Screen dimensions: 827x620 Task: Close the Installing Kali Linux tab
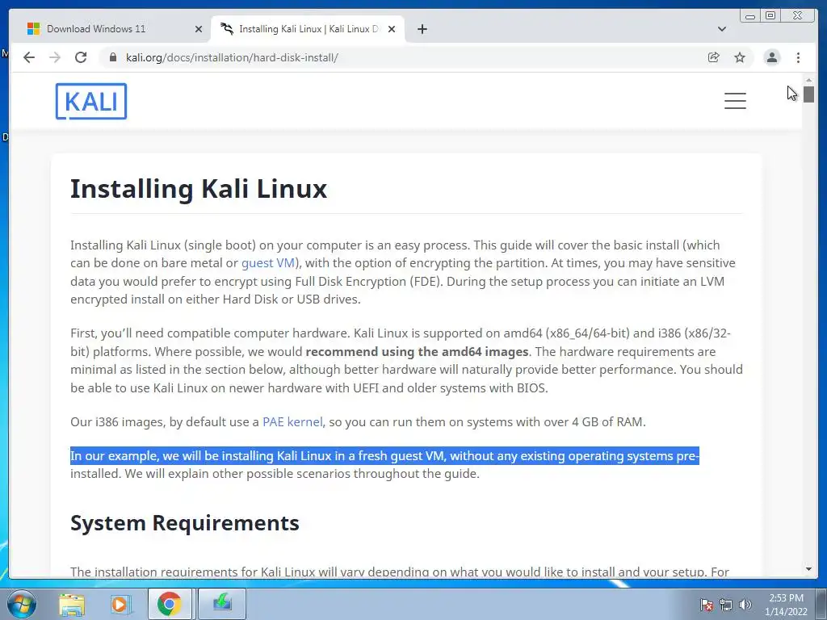point(392,29)
